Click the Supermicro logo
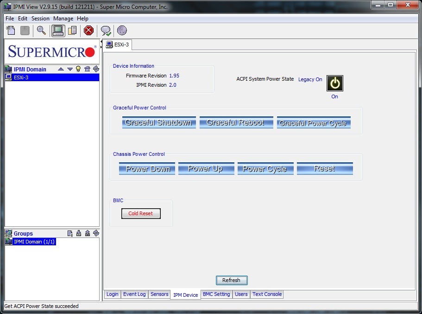The height and width of the screenshot is (314, 422). pyautogui.click(x=52, y=51)
